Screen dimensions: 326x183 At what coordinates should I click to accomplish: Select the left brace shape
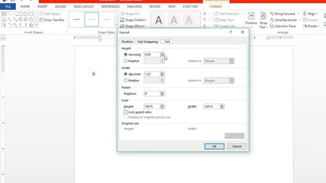coord(20,25)
